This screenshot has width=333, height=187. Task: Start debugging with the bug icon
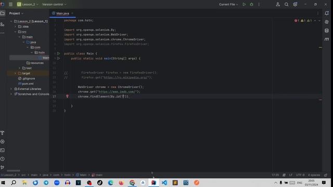coord(251,4)
